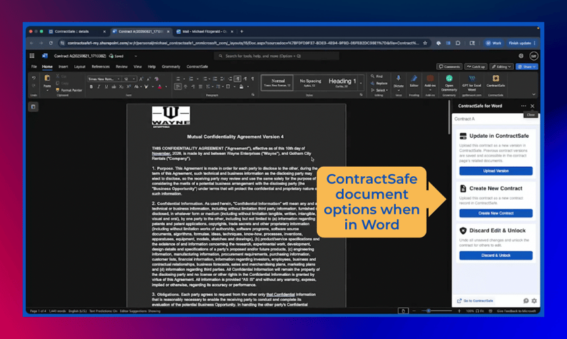This screenshot has width=567, height=339.
Task: Click the Create New Contract button
Action: 496,213
